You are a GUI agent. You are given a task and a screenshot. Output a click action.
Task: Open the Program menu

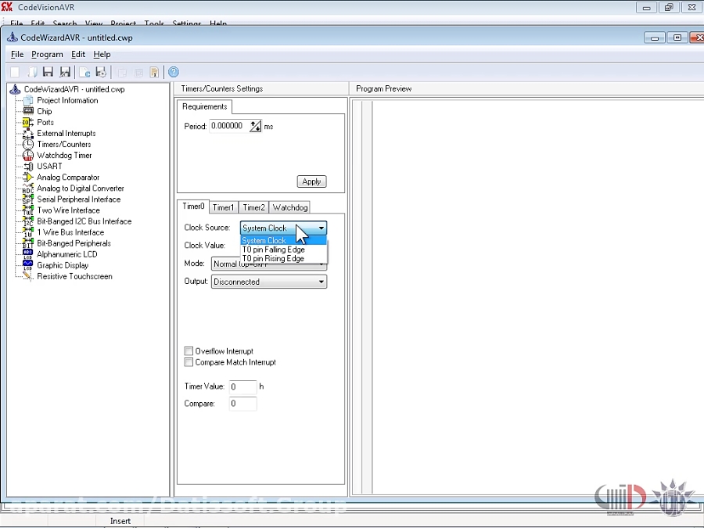pos(47,54)
